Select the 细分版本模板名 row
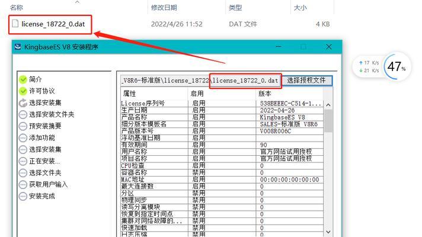Screen dimensions: 422x237 point(222,124)
